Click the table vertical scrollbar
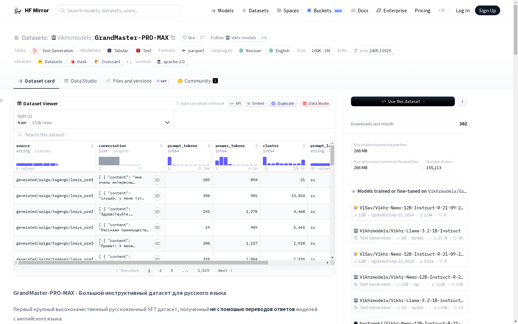This screenshot has width=518, height=324. 332,156
